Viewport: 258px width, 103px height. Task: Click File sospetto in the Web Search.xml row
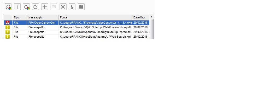36,37
